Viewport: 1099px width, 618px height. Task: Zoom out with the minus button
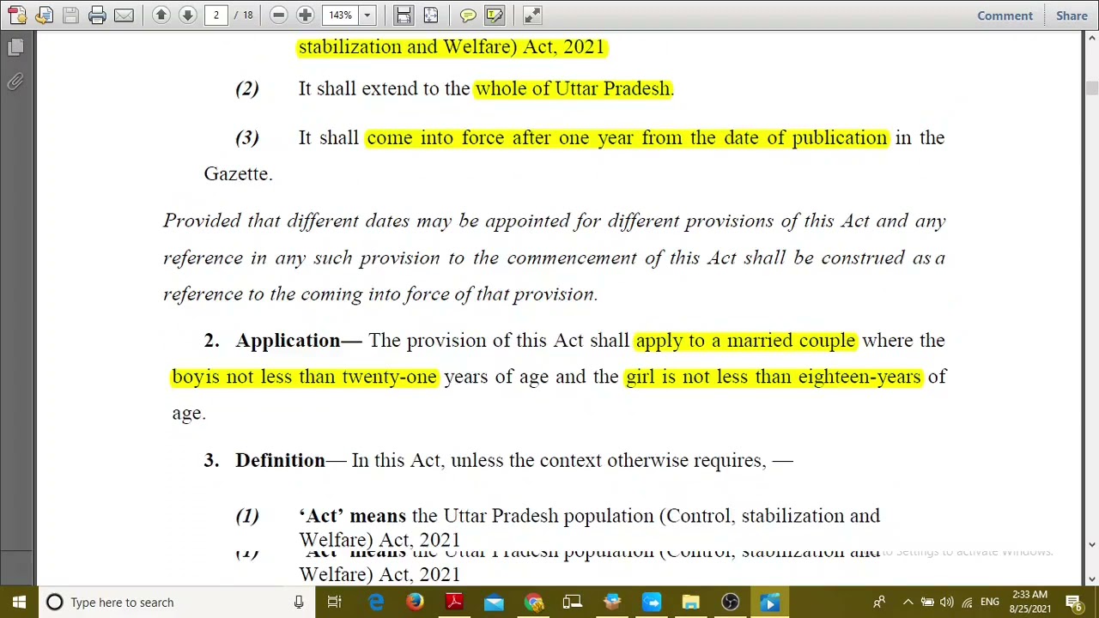[x=278, y=15]
